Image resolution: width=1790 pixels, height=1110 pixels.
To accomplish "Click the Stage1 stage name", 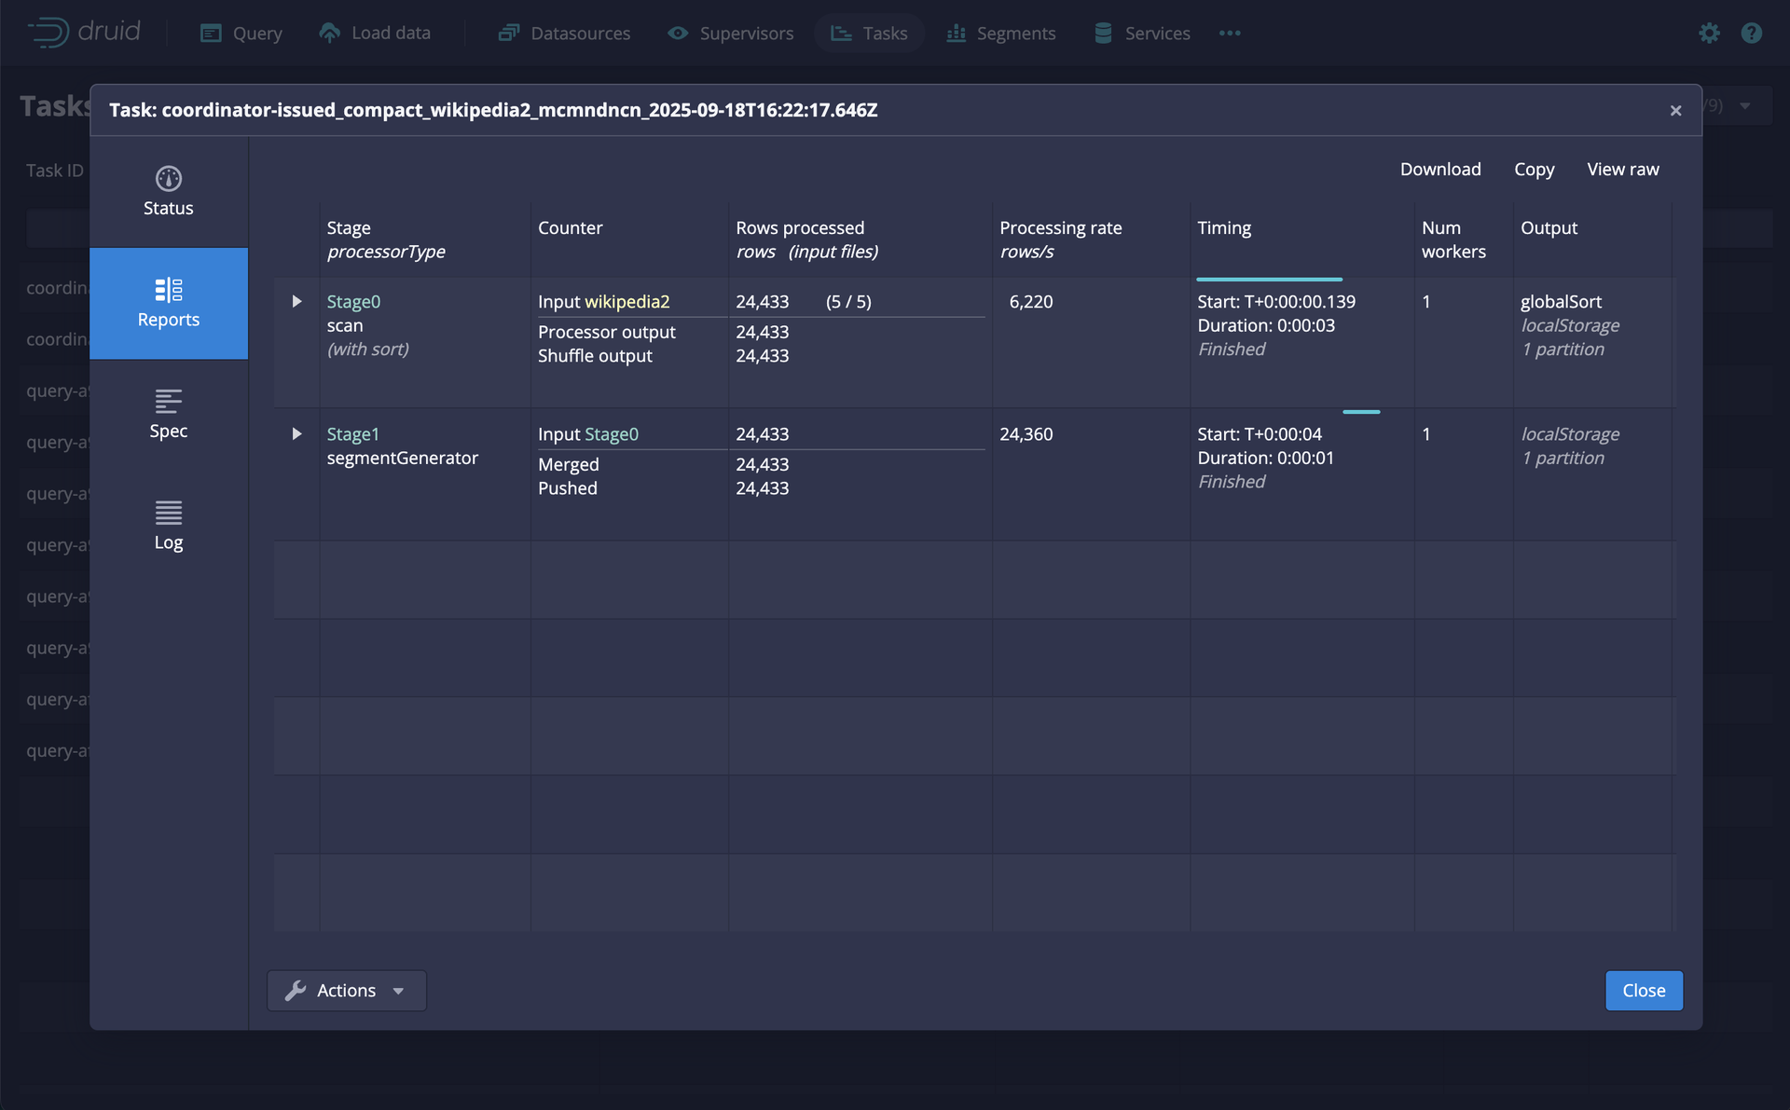I will click(352, 434).
